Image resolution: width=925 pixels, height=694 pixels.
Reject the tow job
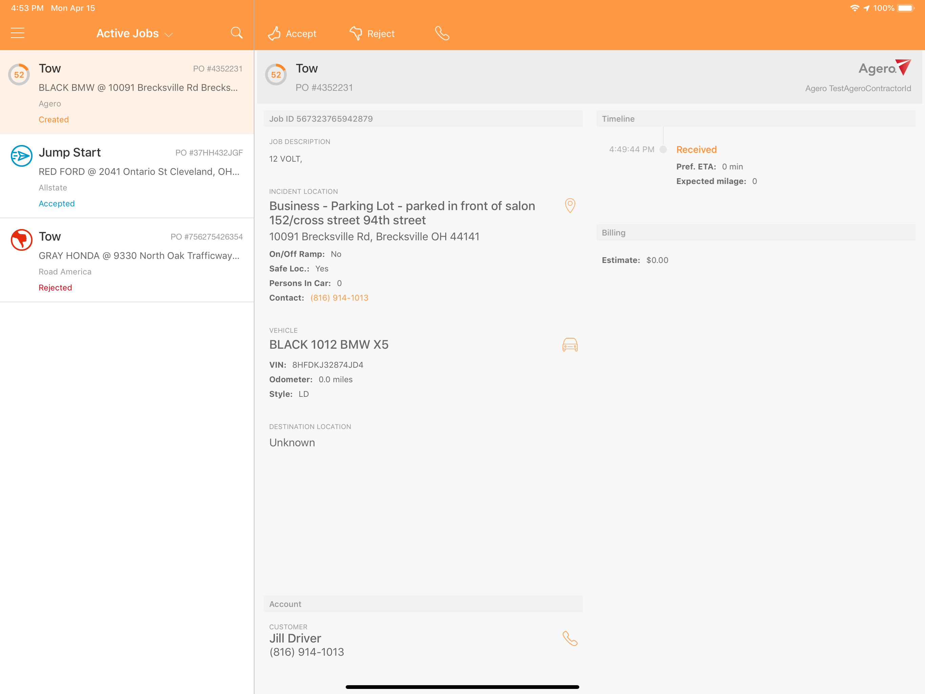pos(372,34)
